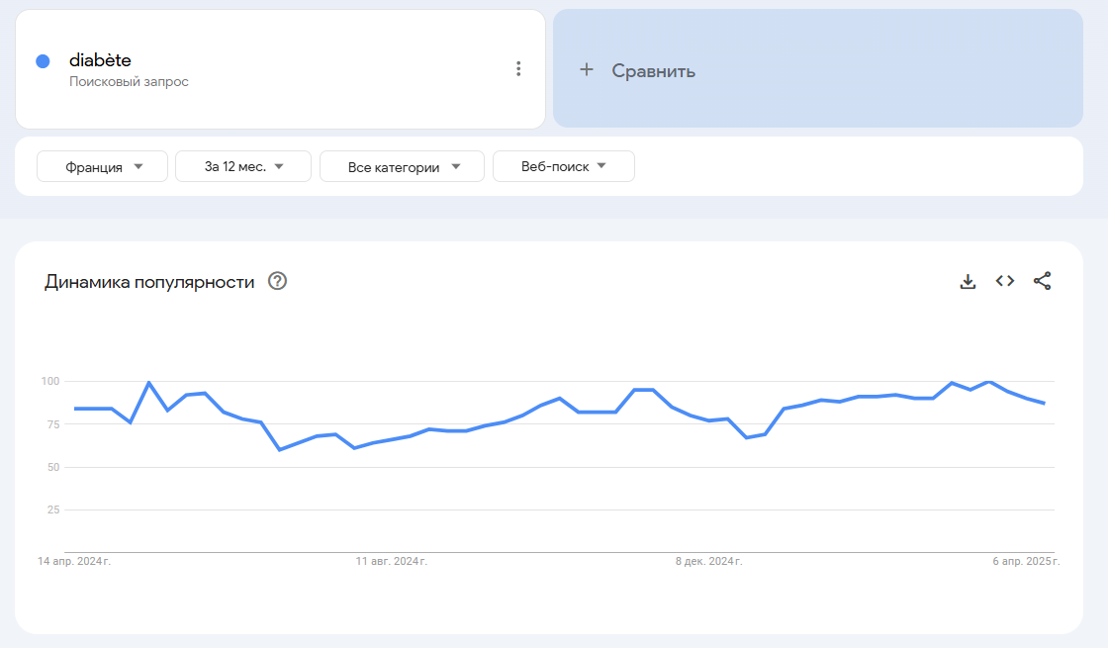Click the 11 авг. 2024 г. axis label

tap(392, 561)
